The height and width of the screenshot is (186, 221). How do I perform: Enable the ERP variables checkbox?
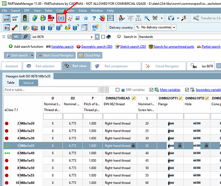click(118, 90)
